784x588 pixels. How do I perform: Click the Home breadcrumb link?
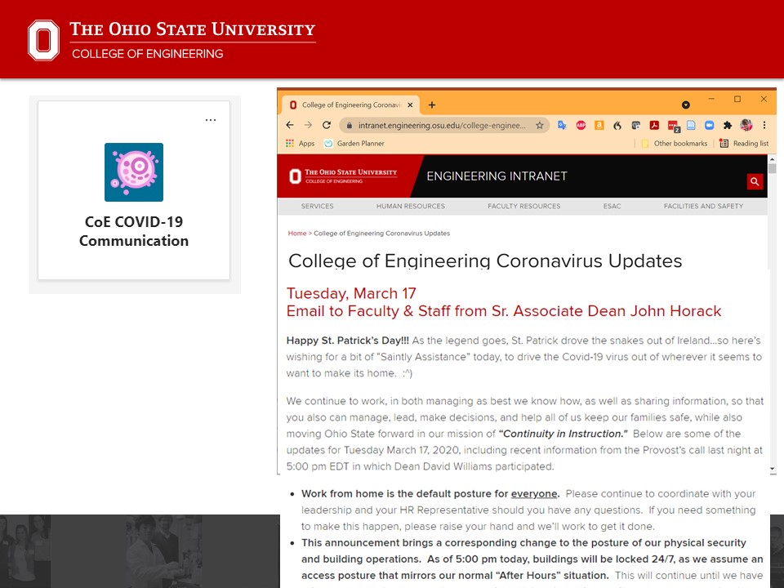coord(296,234)
